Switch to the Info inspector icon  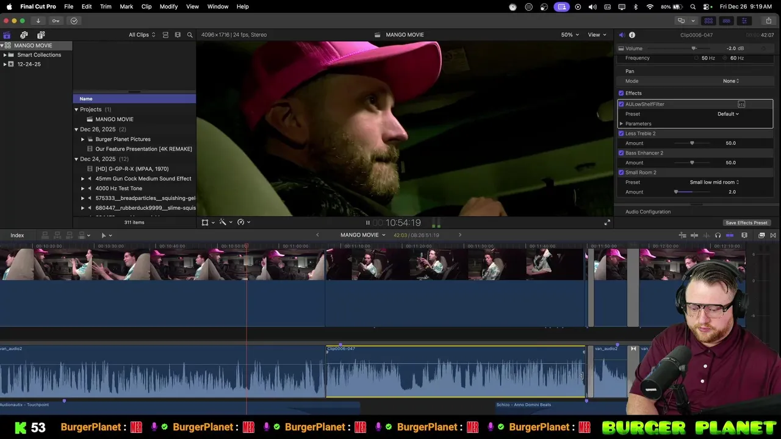point(632,35)
